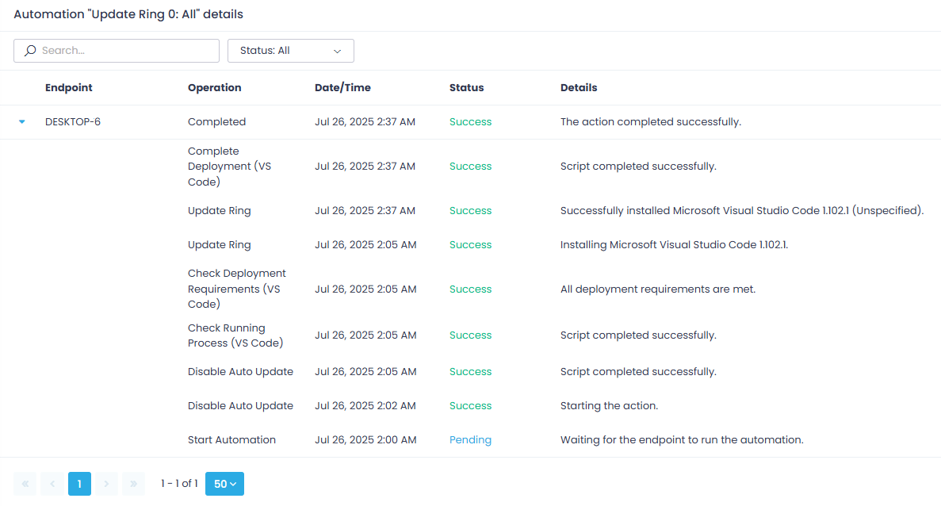Click the next page arrow
Viewport: 941px width, 506px height.
pyautogui.click(x=106, y=483)
